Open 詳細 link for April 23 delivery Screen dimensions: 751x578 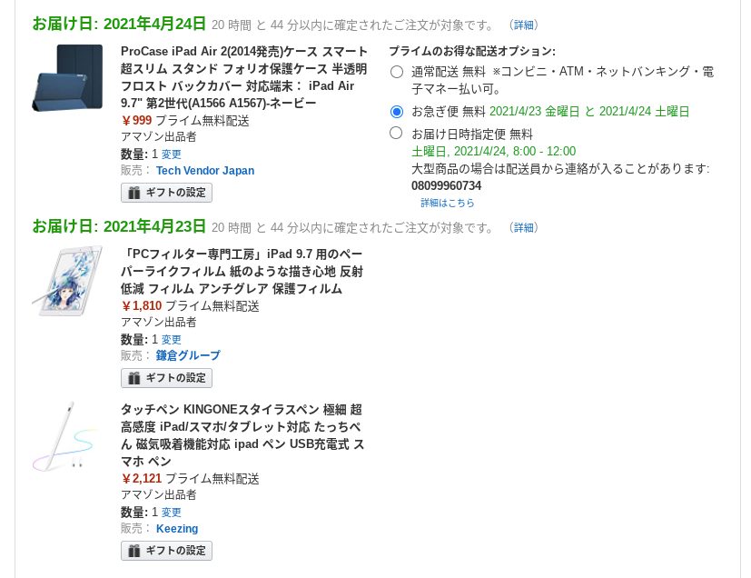pos(523,227)
